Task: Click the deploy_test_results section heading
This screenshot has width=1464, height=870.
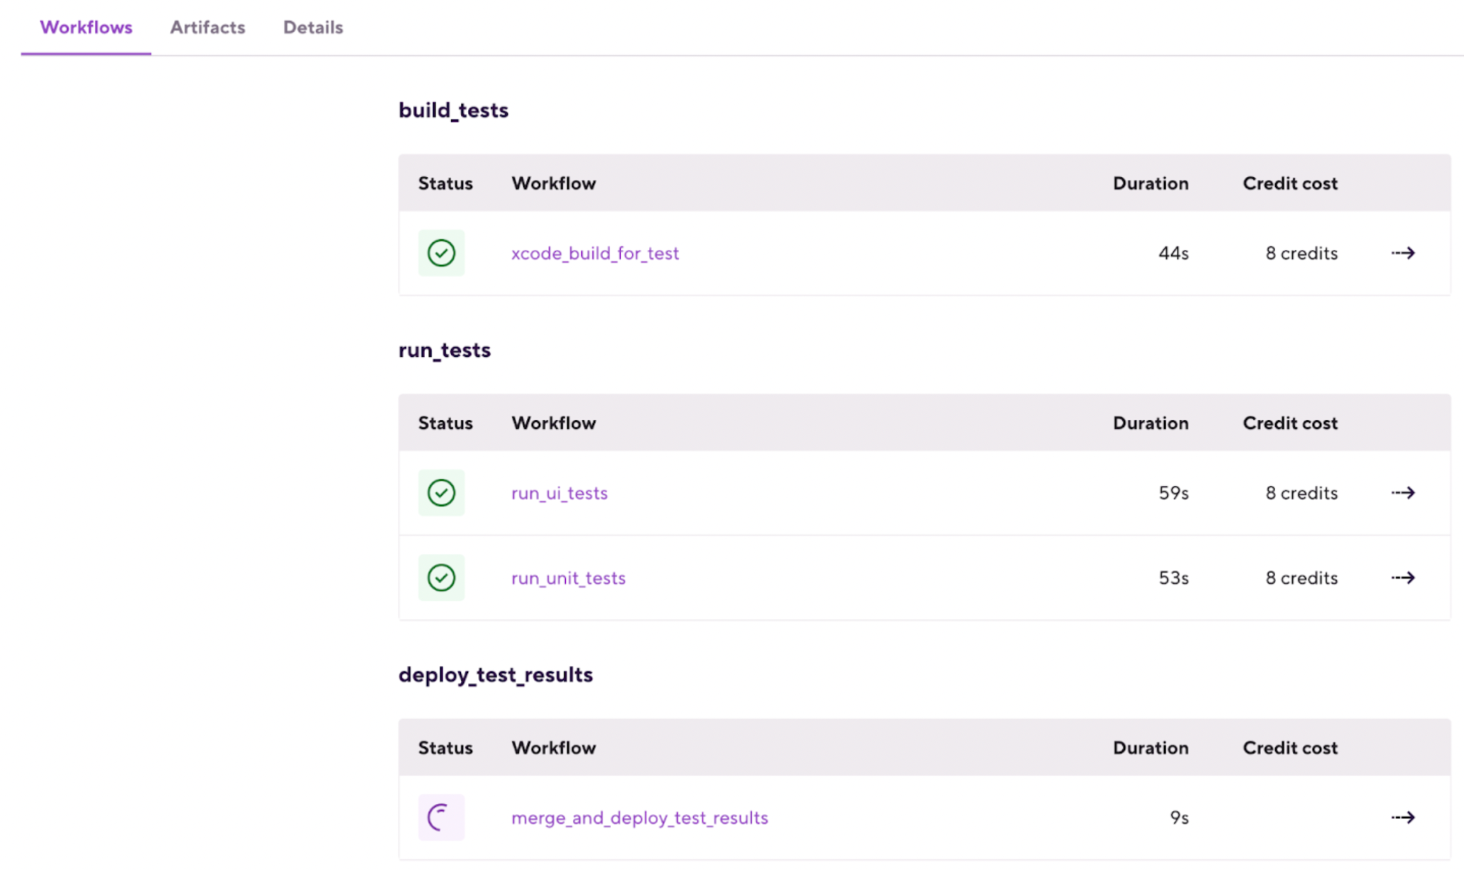Action: coord(495,674)
